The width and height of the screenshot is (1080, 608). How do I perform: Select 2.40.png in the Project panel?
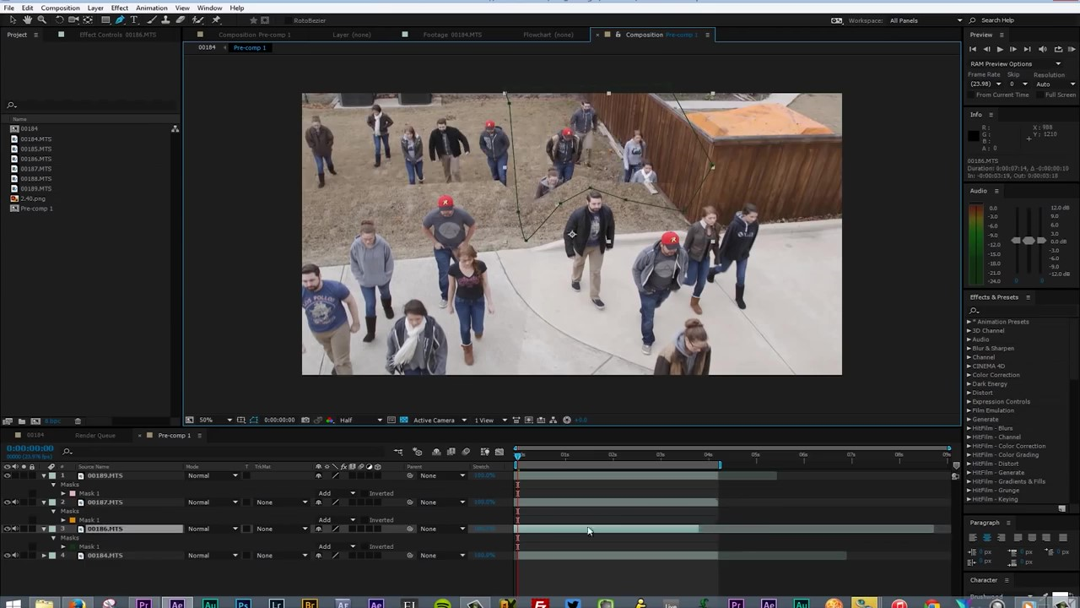[x=33, y=198]
